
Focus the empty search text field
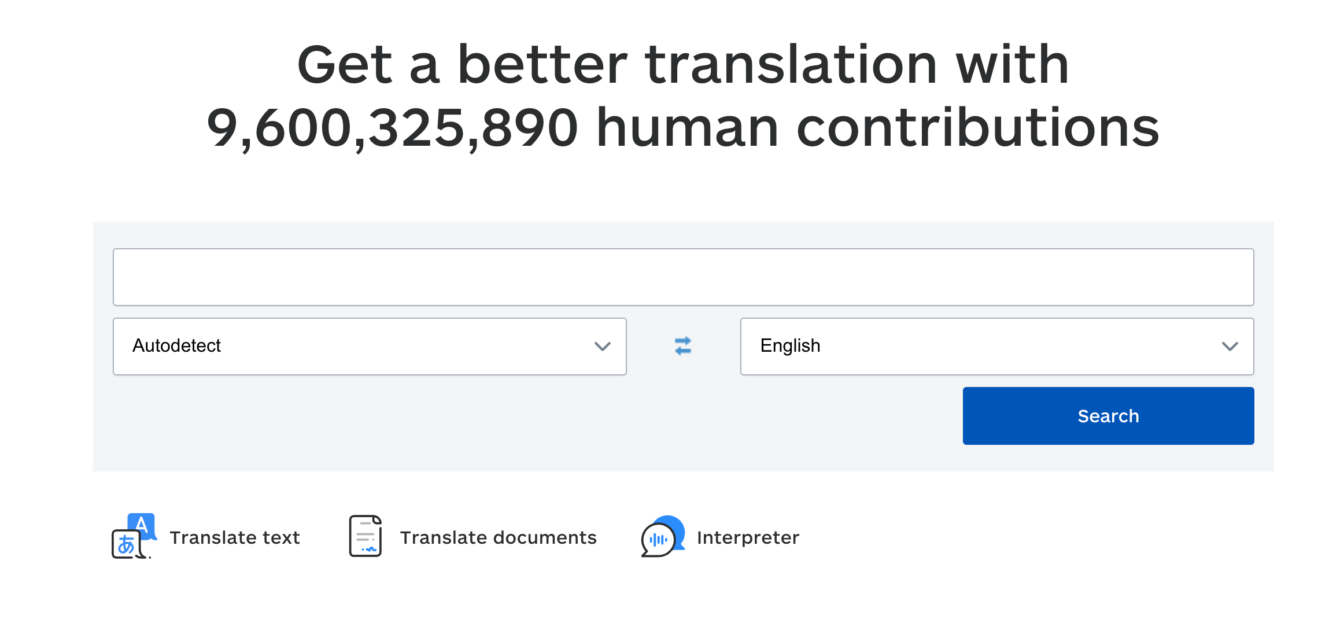(683, 277)
